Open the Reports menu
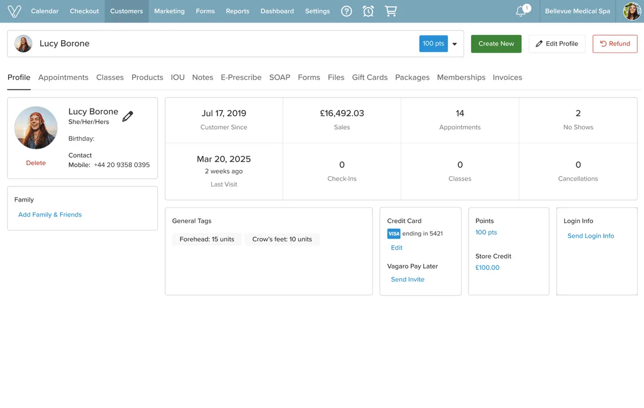The height and width of the screenshot is (408, 644). (237, 11)
